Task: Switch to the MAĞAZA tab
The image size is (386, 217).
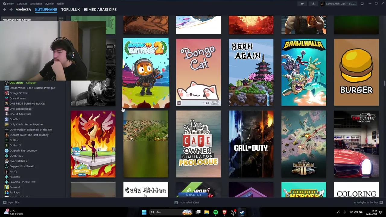Action: click(x=23, y=10)
